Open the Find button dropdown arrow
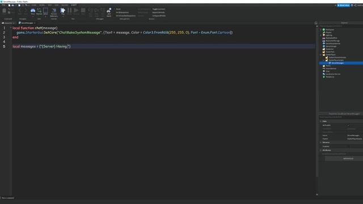 pyautogui.click(x=33, y=16)
